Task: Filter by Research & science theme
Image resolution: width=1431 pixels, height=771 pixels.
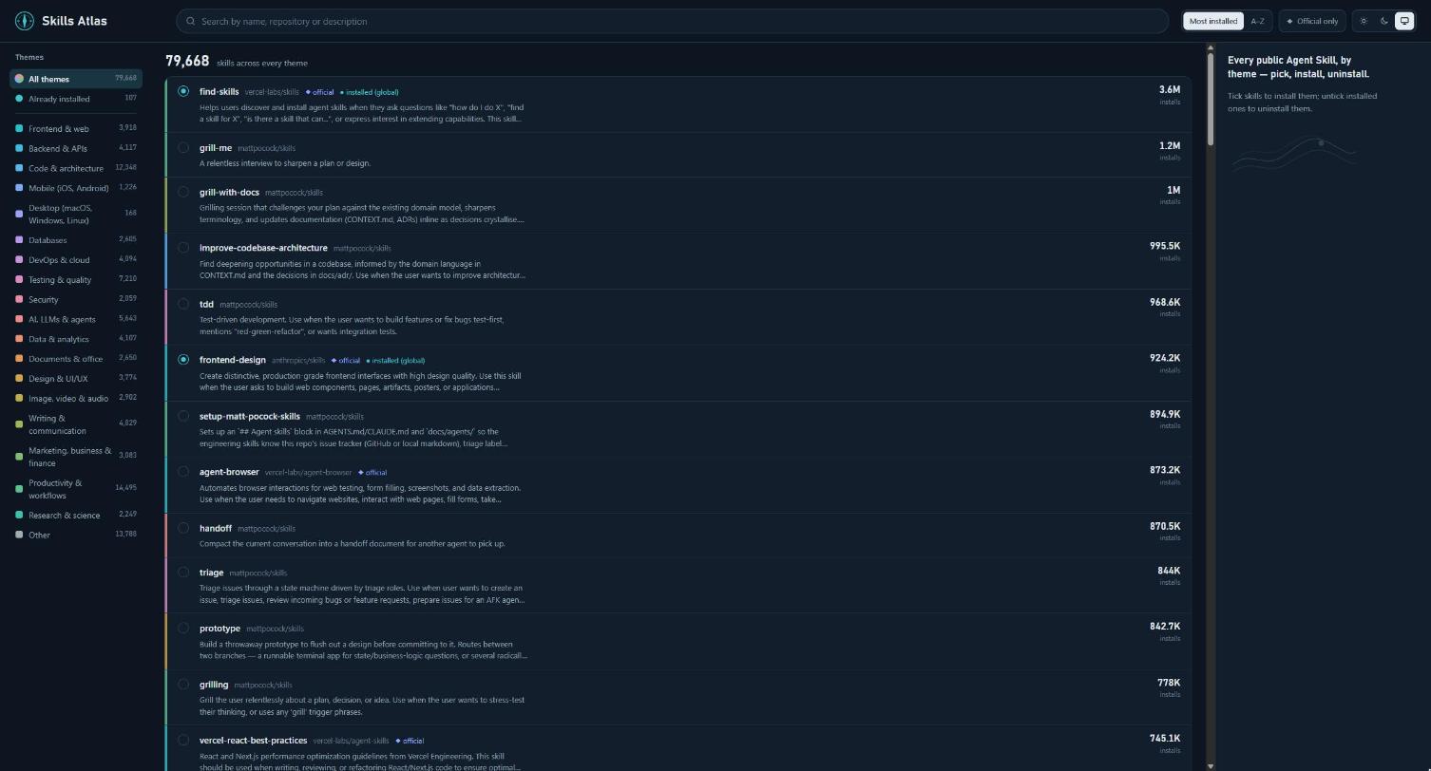Action: (76, 516)
